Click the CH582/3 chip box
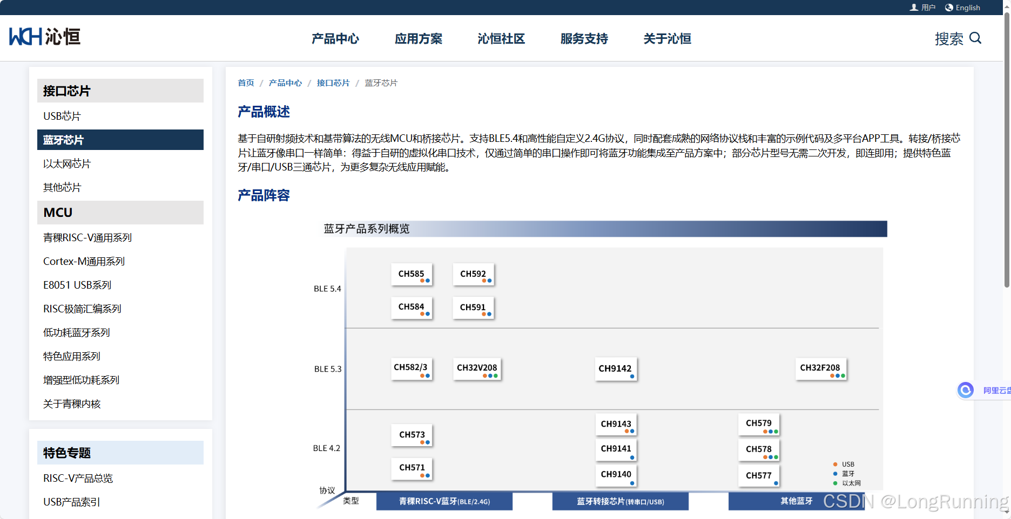 click(x=412, y=369)
